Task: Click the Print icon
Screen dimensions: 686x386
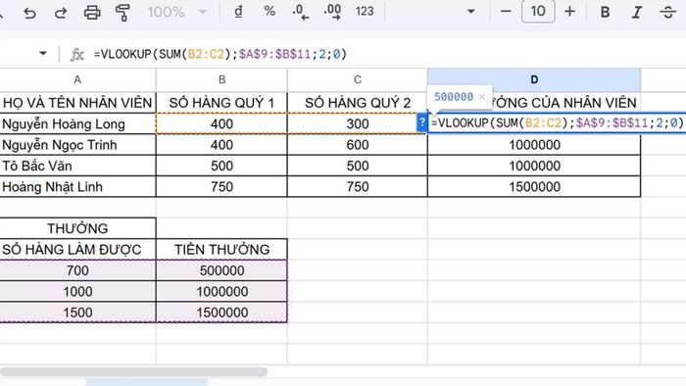Action: [x=92, y=13]
